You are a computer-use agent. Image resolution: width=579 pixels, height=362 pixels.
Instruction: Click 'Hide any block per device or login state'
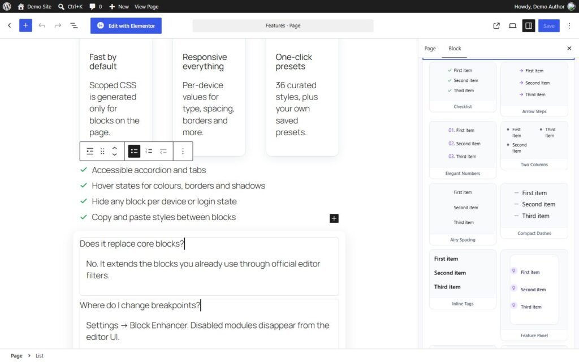pos(164,202)
